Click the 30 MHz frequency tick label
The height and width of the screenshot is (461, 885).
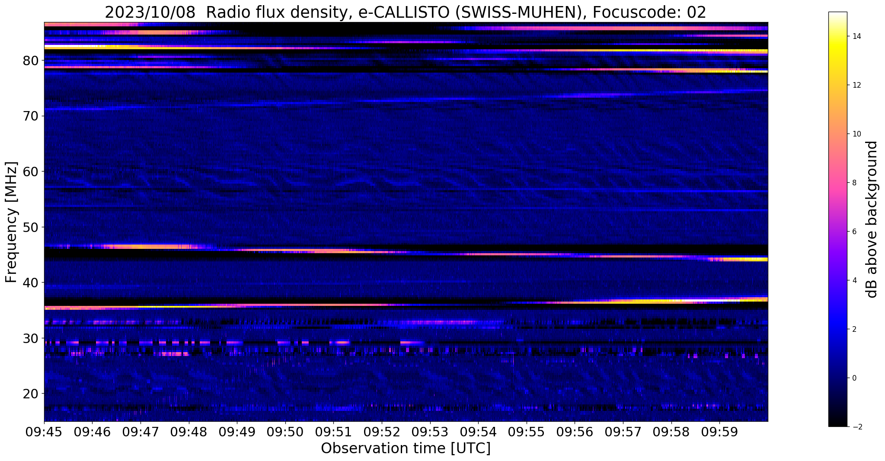point(31,338)
